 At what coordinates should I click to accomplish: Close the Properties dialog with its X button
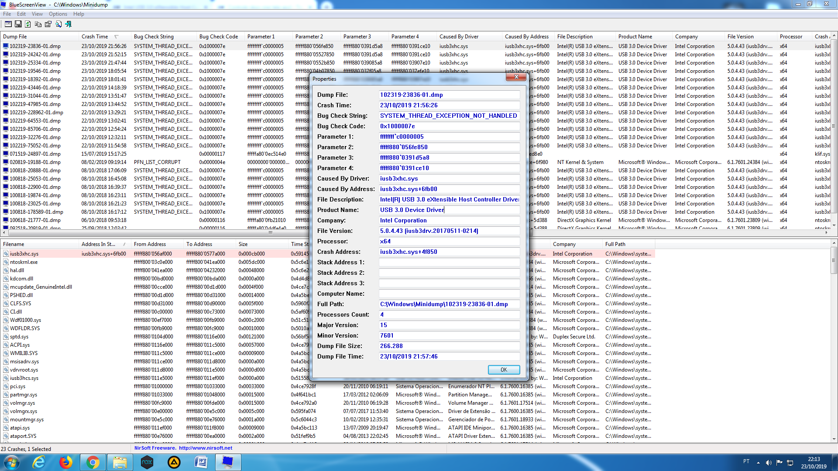click(x=516, y=77)
